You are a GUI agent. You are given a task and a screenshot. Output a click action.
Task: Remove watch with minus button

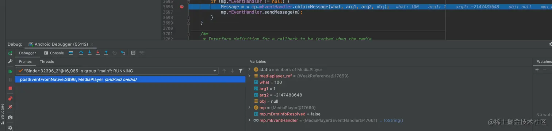tap(545, 70)
